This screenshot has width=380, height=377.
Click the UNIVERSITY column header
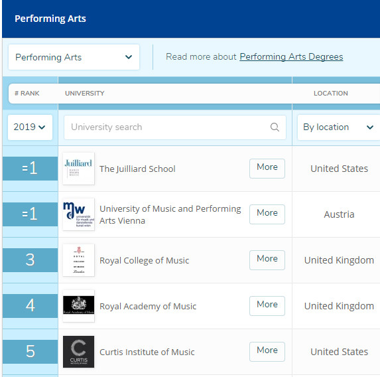pyautogui.click(x=85, y=94)
